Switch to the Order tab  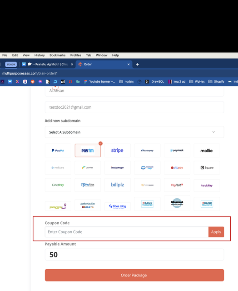(x=104, y=65)
